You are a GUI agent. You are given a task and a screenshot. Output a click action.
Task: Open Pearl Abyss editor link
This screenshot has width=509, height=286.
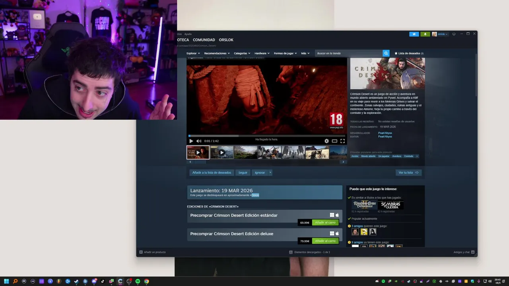(385, 137)
